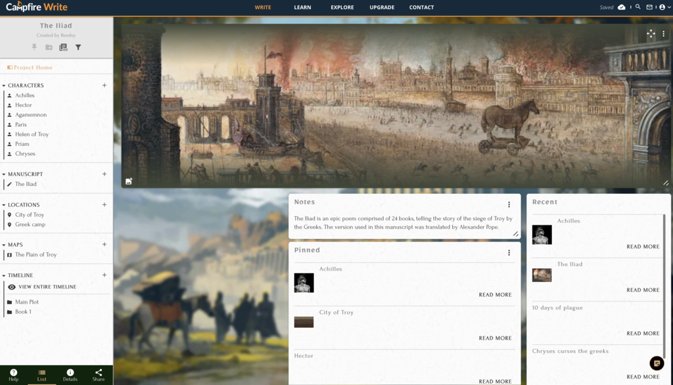Click the move arrows icon on banner
The image size is (673, 385).
(x=651, y=34)
